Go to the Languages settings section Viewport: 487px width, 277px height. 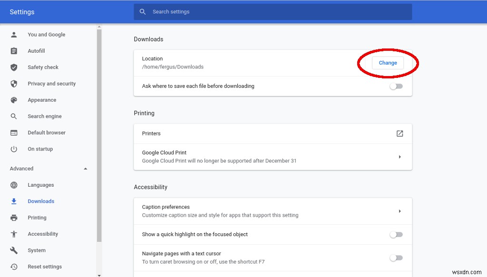tap(41, 185)
